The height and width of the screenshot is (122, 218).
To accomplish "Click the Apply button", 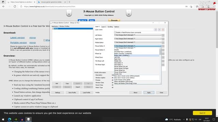I will (x=149, y=93).
